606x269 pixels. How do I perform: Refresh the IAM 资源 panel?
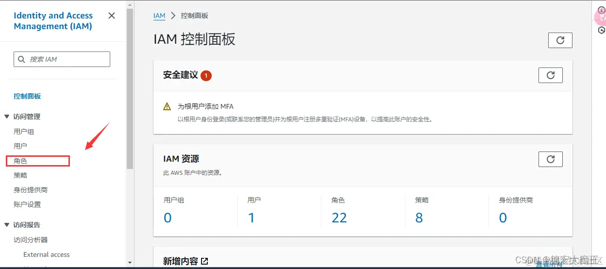pyautogui.click(x=551, y=159)
